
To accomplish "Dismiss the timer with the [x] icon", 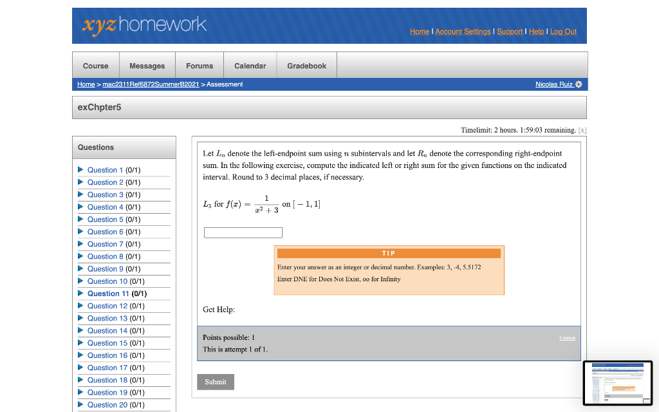I will point(583,130).
